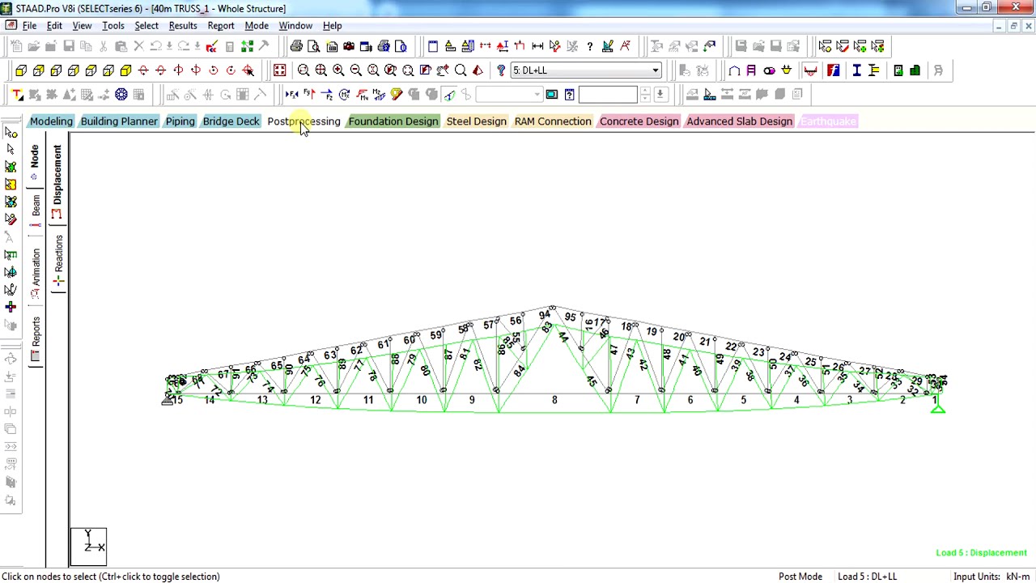Toggle Fz shear force diagram
The width and height of the screenshot is (1036, 583).
[x=327, y=94]
